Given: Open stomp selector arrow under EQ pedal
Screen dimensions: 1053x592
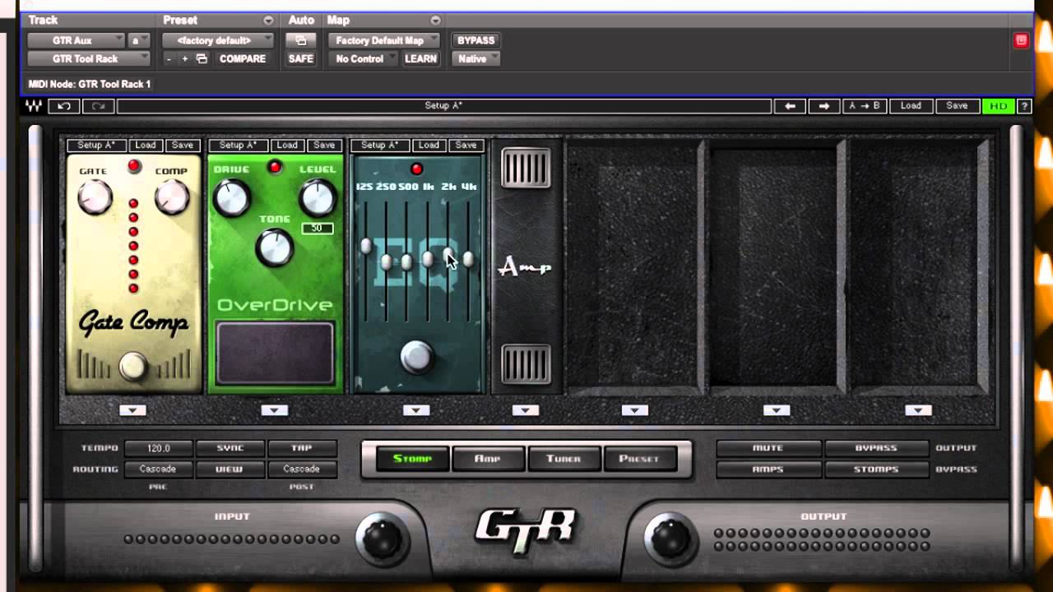Looking at the screenshot, I should point(416,410).
